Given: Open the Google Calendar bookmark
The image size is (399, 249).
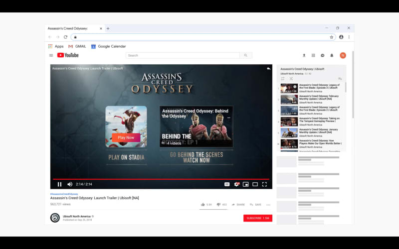Looking at the screenshot, I should click(x=108, y=46).
